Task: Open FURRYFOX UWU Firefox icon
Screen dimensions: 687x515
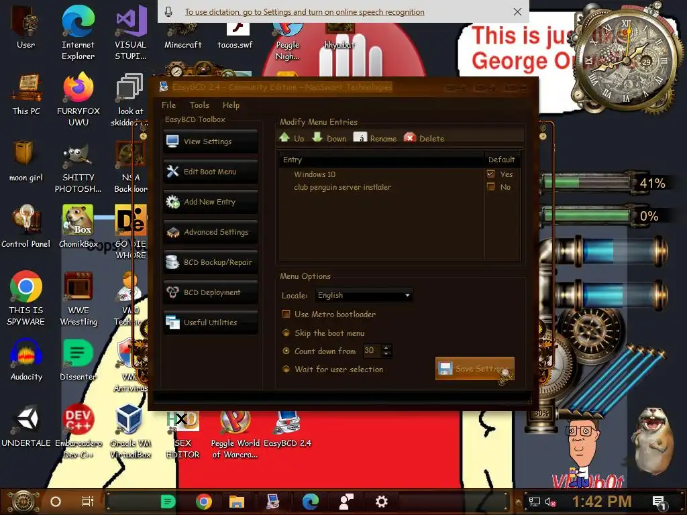Action: (78, 99)
